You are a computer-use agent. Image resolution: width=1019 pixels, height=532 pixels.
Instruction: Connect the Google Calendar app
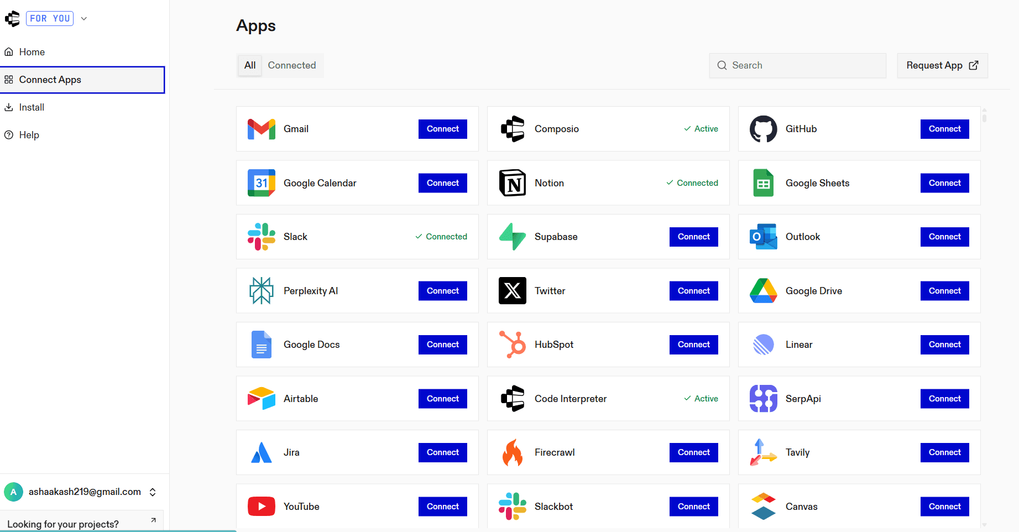[443, 183]
